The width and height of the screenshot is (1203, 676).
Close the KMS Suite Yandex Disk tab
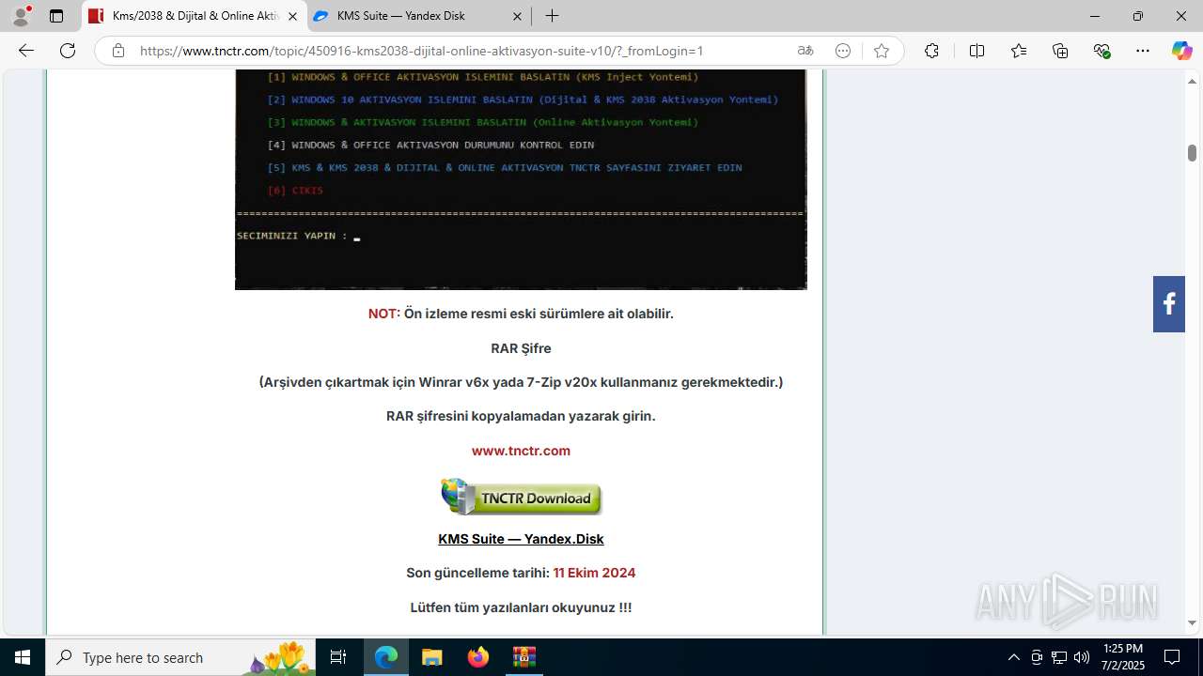click(x=518, y=16)
